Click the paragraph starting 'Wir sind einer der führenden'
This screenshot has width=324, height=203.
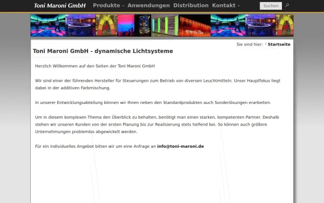(x=158, y=84)
